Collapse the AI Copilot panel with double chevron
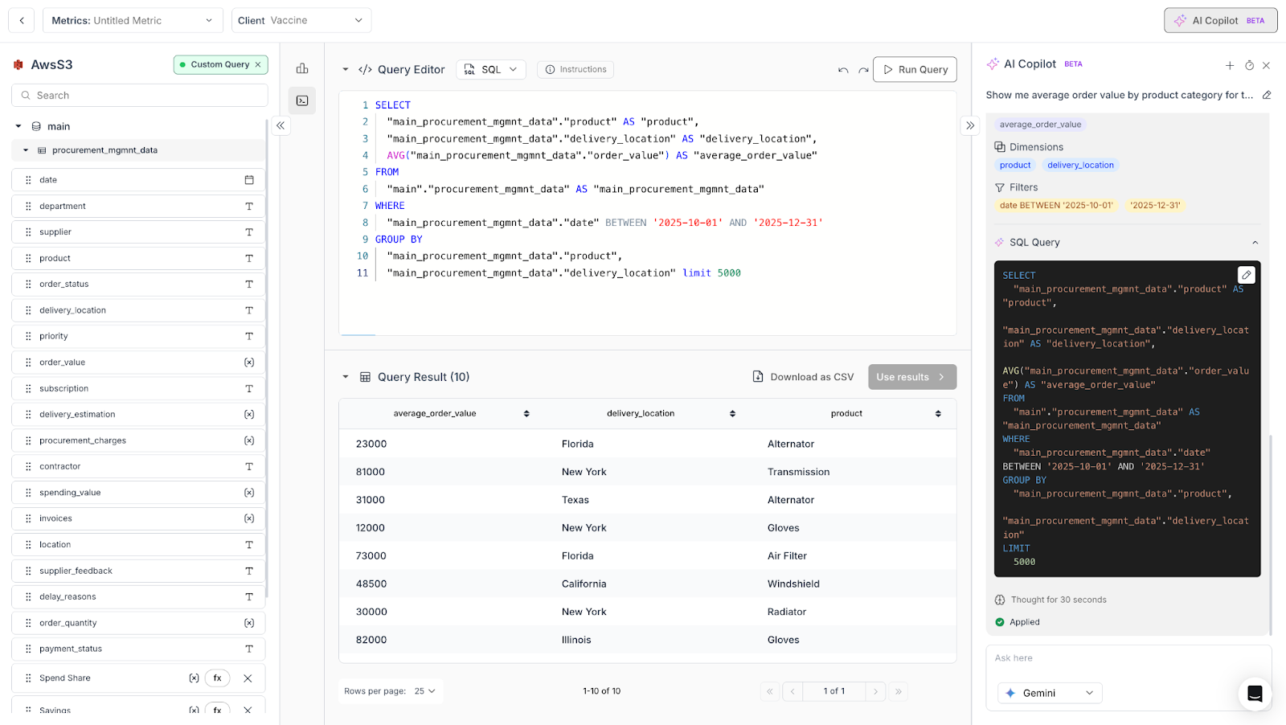The height and width of the screenshot is (725, 1286). coord(970,125)
